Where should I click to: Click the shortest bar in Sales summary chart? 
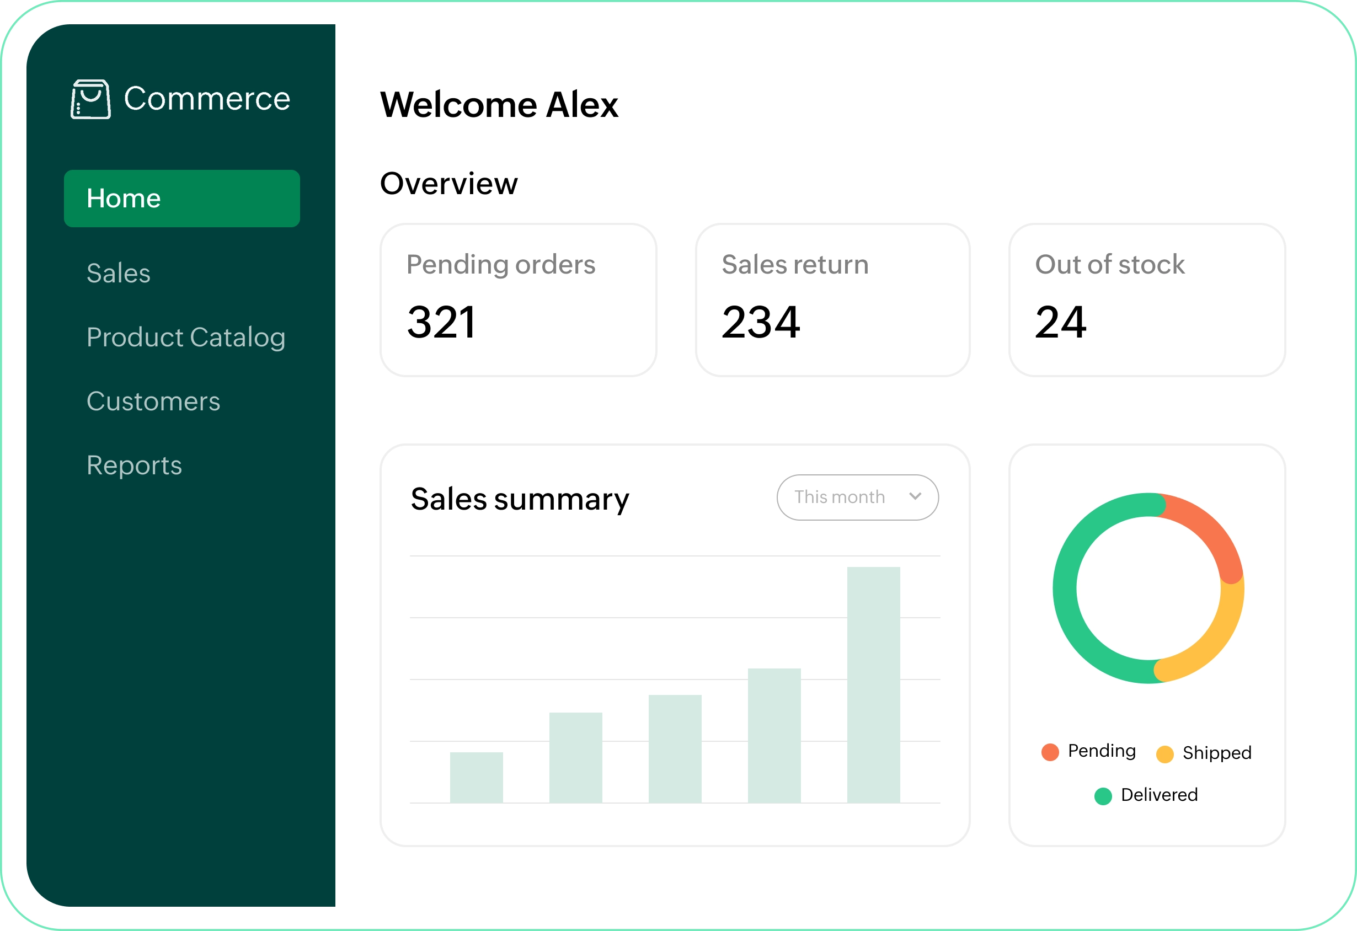(476, 777)
